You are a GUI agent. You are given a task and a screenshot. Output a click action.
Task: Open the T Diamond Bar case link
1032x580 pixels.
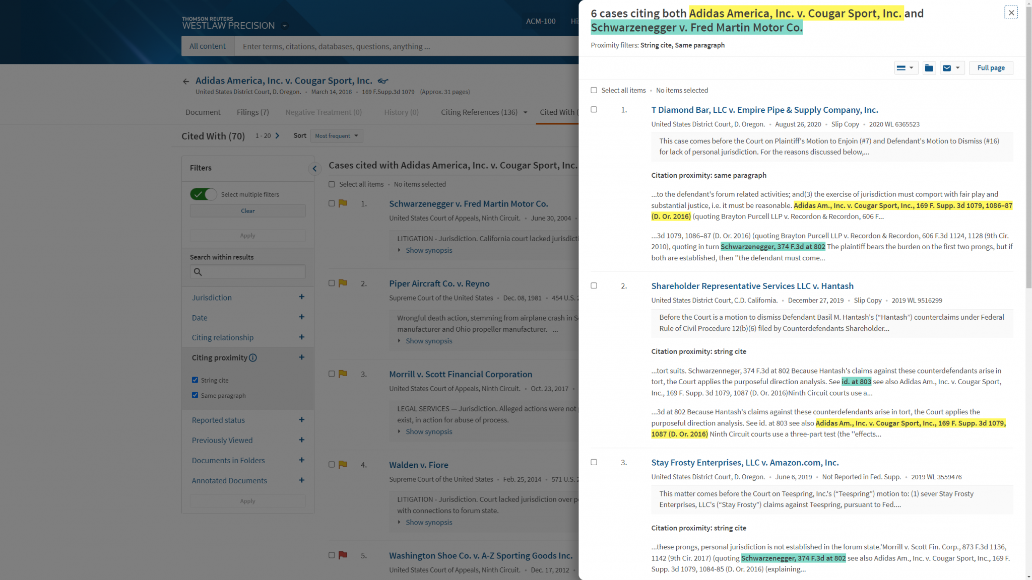764,110
